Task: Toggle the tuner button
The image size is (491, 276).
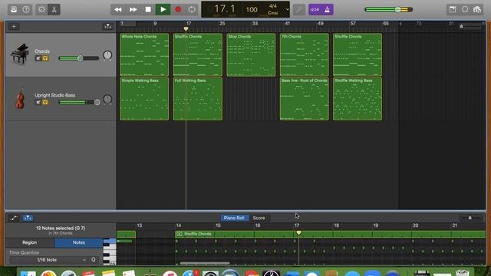Action: pyautogui.click(x=299, y=9)
